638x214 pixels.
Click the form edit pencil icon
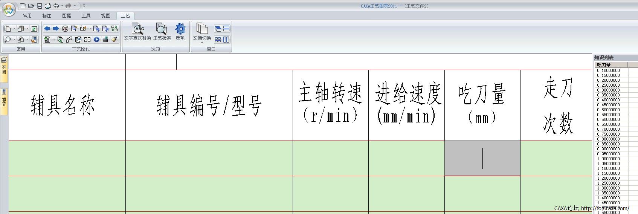tap(83, 29)
